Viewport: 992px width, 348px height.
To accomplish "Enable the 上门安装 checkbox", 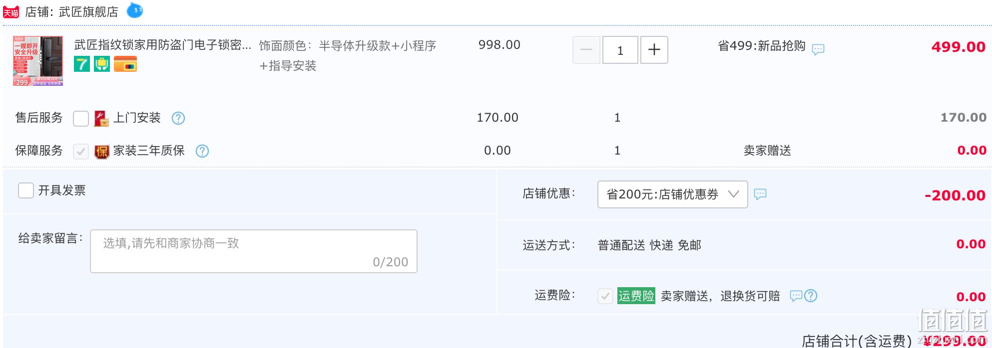I will 81,119.
